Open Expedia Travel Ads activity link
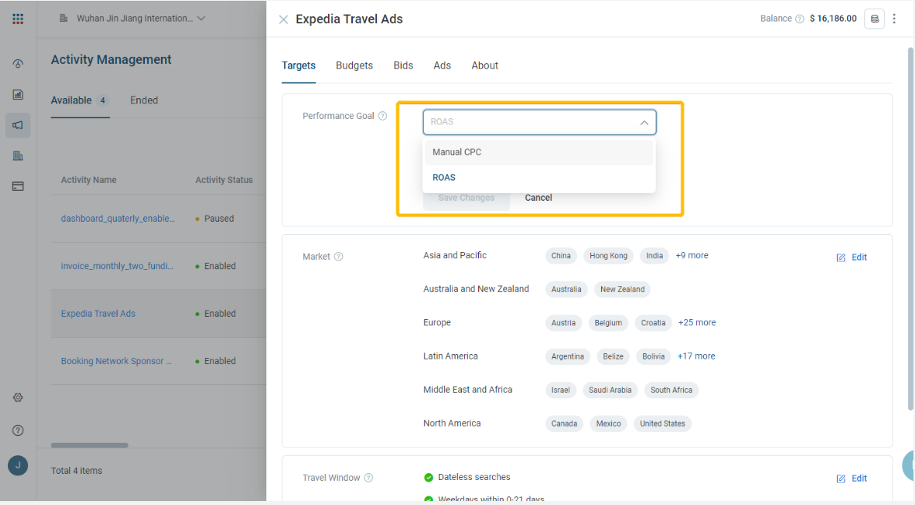 tap(98, 314)
